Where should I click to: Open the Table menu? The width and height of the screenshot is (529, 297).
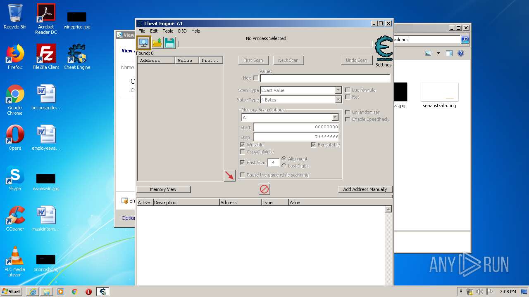[x=168, y=31]
